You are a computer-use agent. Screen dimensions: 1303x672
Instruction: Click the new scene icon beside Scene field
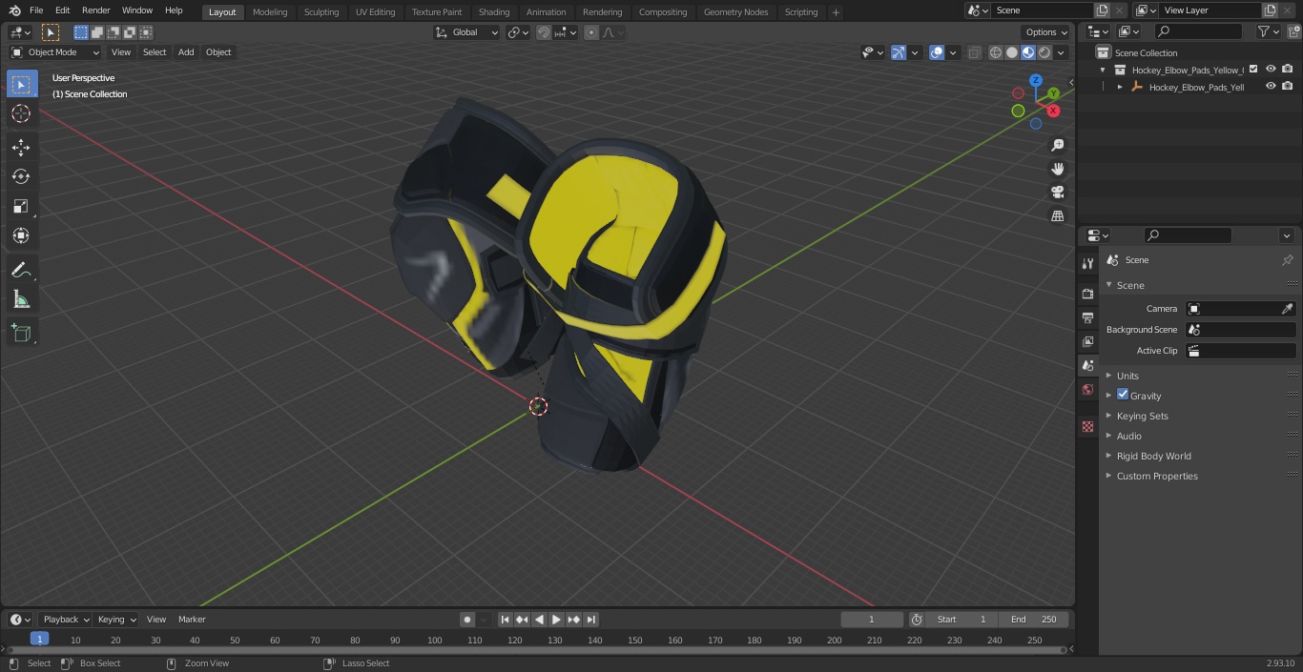click(x=1102, y=10)
